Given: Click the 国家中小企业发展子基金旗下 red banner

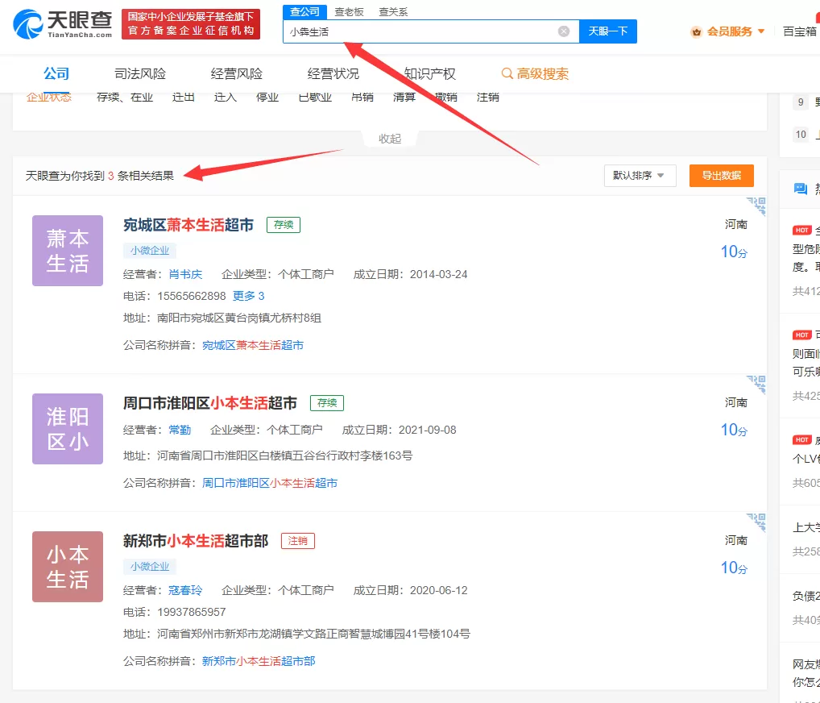Looking at the screenshot, I should [191, 24].
